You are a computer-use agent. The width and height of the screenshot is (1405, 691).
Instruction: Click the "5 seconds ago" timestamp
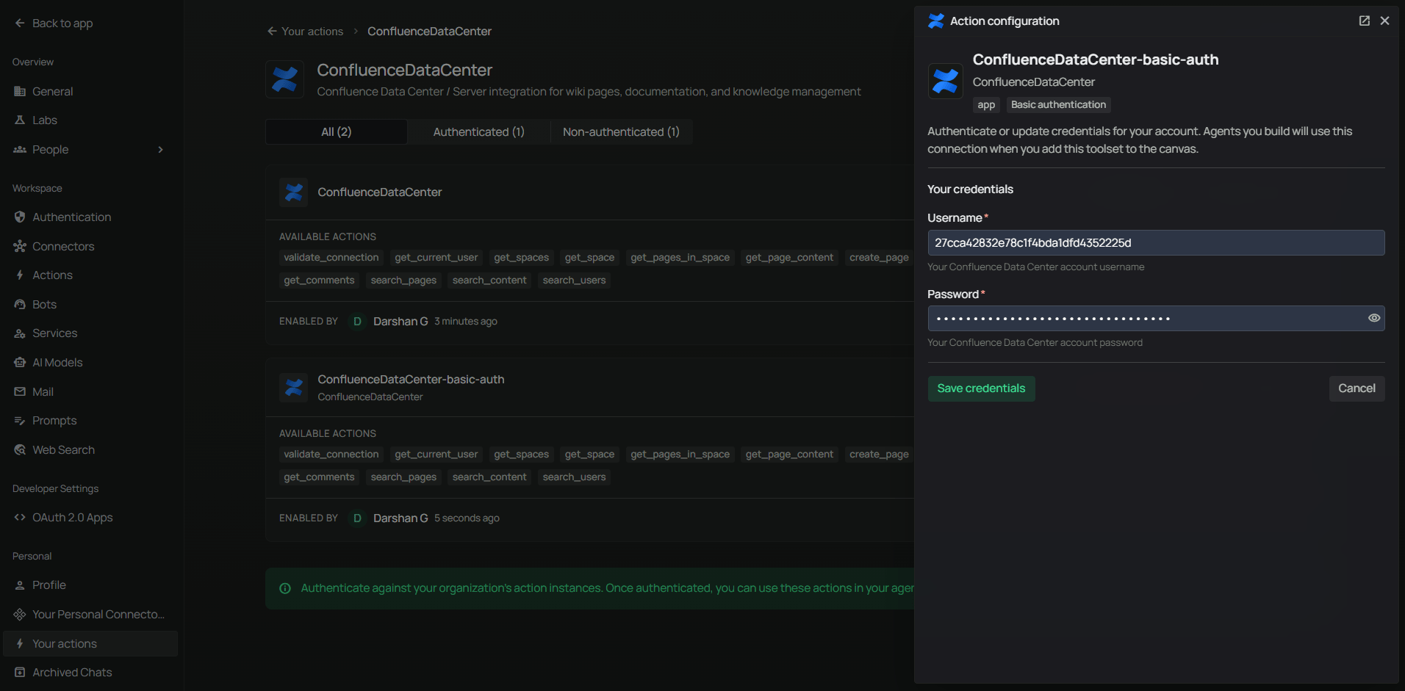click(x=467, y=518)
